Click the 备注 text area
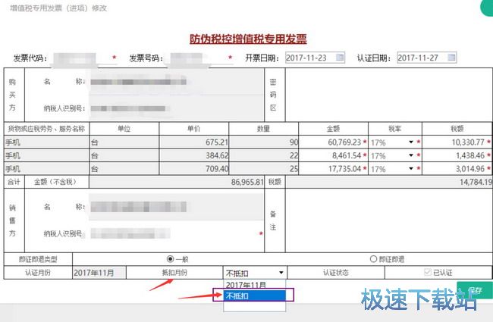 pyautogui.click(x=388, y=220)
